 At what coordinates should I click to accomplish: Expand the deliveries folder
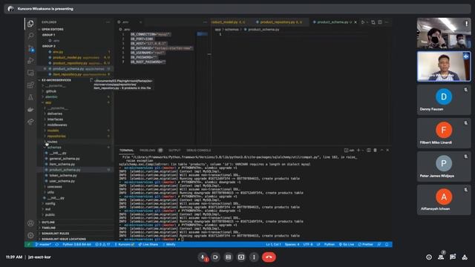[x=54, y=113]
